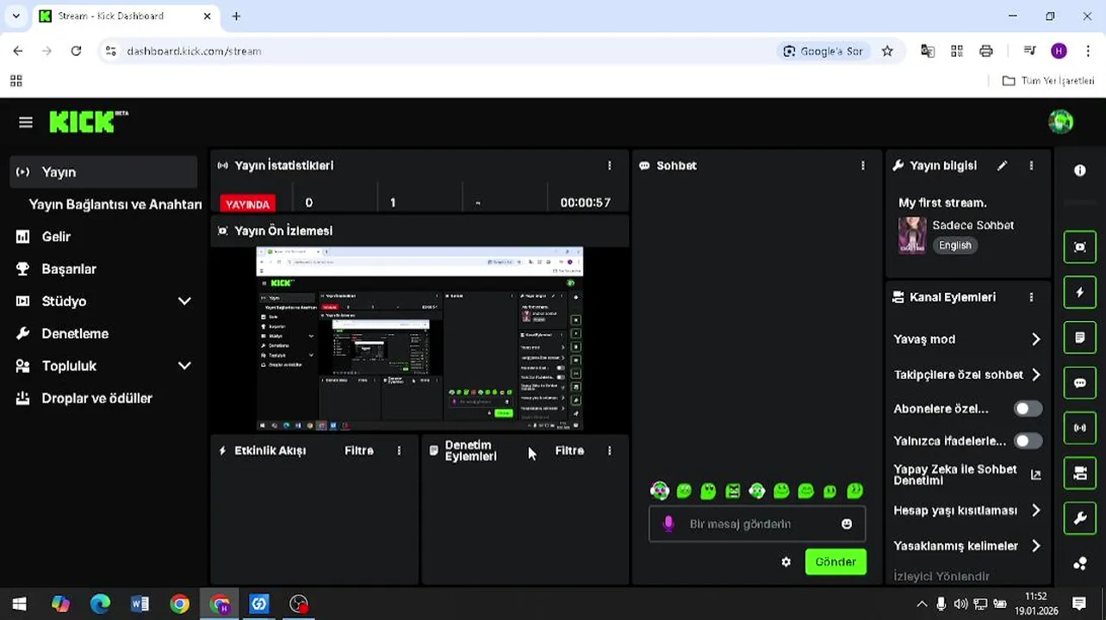1106x620 pixels.
Task: Click the Sadece Sohbet category
Action: click(x=972, y=225)
